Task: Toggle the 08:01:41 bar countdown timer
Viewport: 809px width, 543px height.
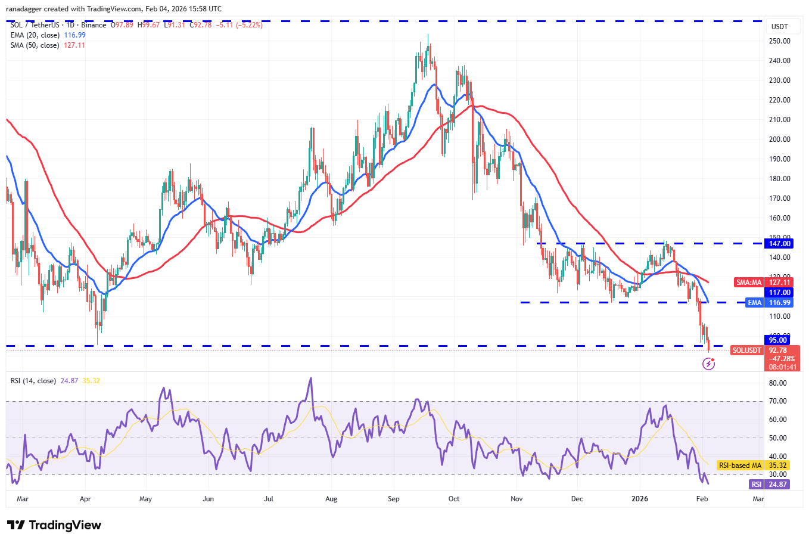Action: click(782, 367)
